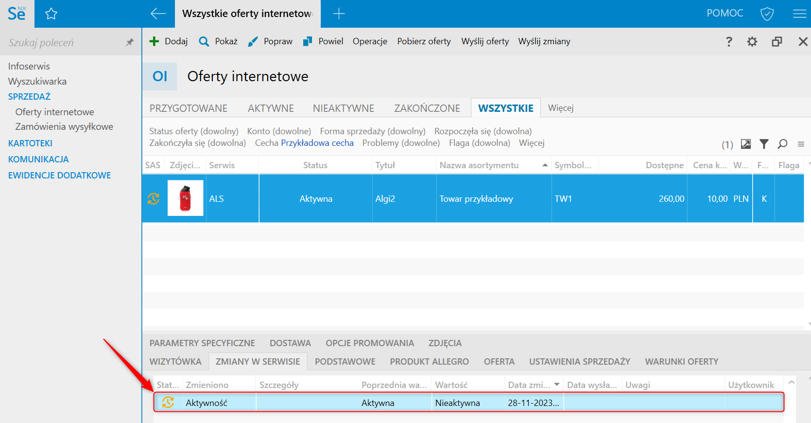Open Rozpoczęła się filter
811x423 pixels.
[483, 131]
